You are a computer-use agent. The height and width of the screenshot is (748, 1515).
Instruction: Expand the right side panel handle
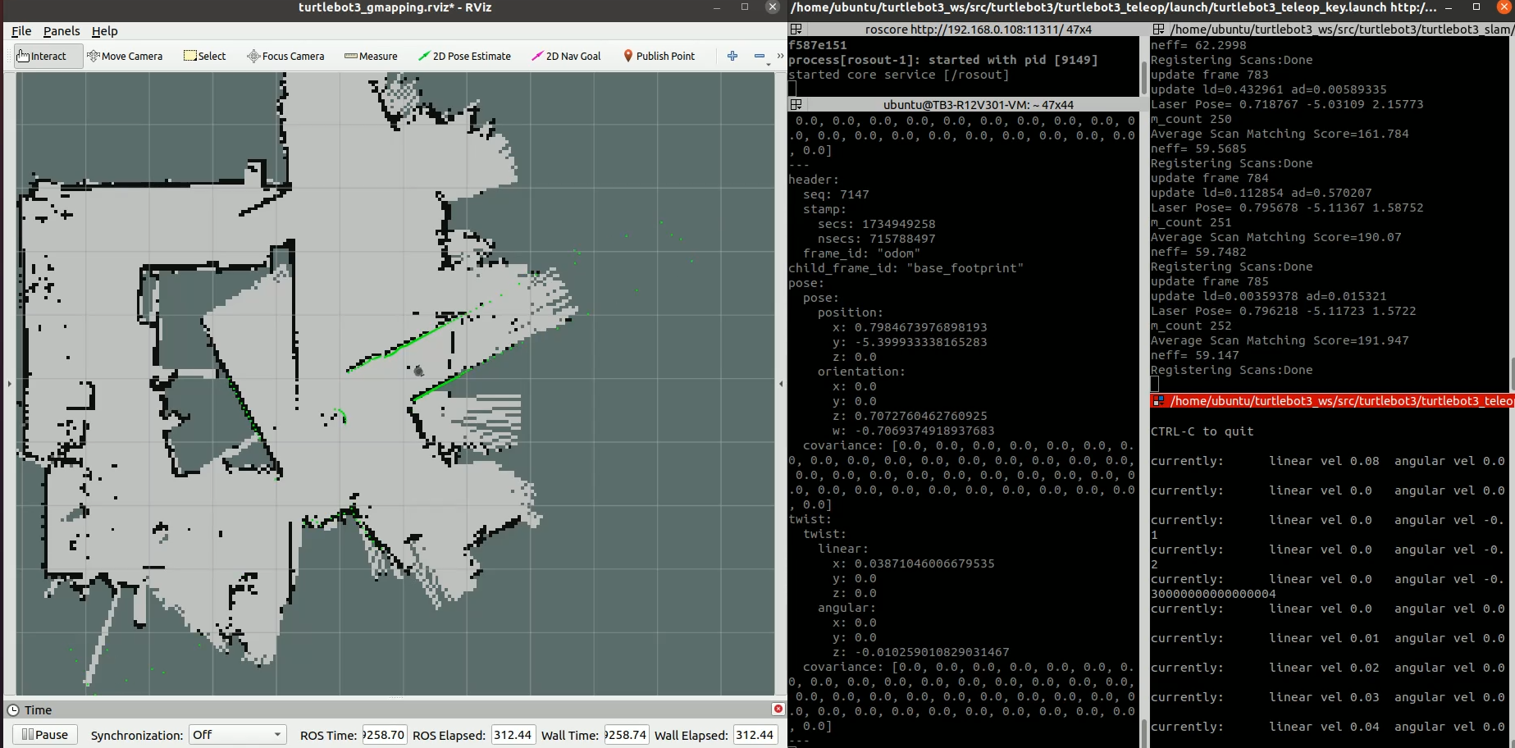[x=781, y=383]
